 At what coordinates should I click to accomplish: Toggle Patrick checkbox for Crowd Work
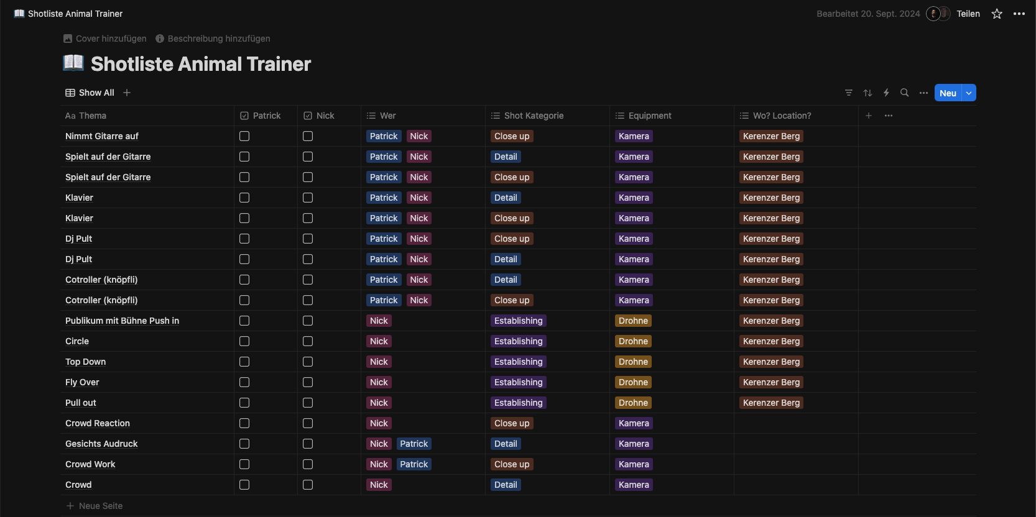[x=244, y=464]
